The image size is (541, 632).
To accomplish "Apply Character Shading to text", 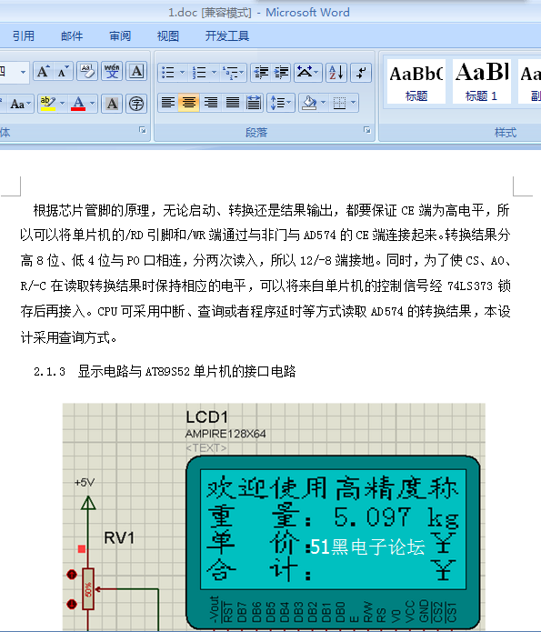I will tap(112, 104).
